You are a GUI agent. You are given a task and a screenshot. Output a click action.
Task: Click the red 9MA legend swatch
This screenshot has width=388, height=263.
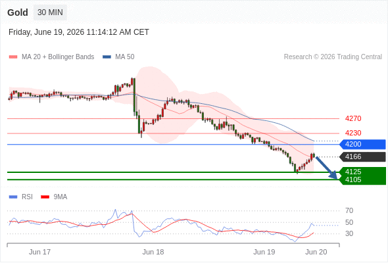[45, 197]
